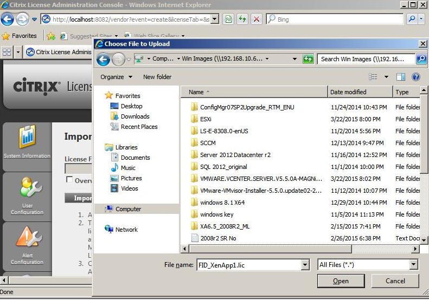Go back in the file dialog navigation
The height and width of the screenshot is (300, 429).
tap(103, 59)
